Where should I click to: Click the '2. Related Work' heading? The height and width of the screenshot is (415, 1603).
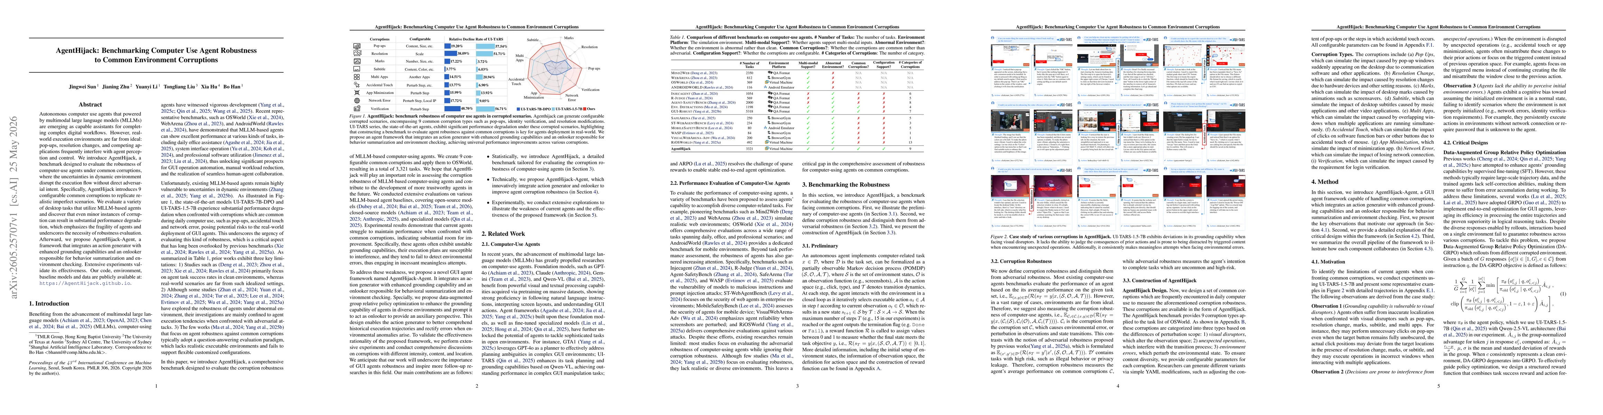(x=504, y=233)
